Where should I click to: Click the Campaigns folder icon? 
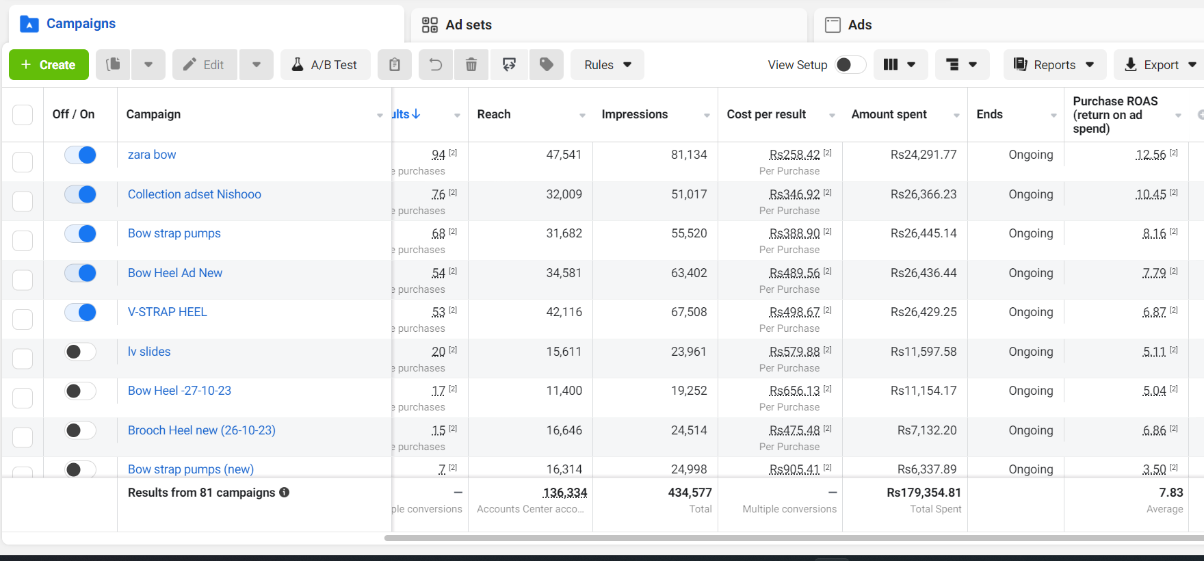click(x=29, y=25)
